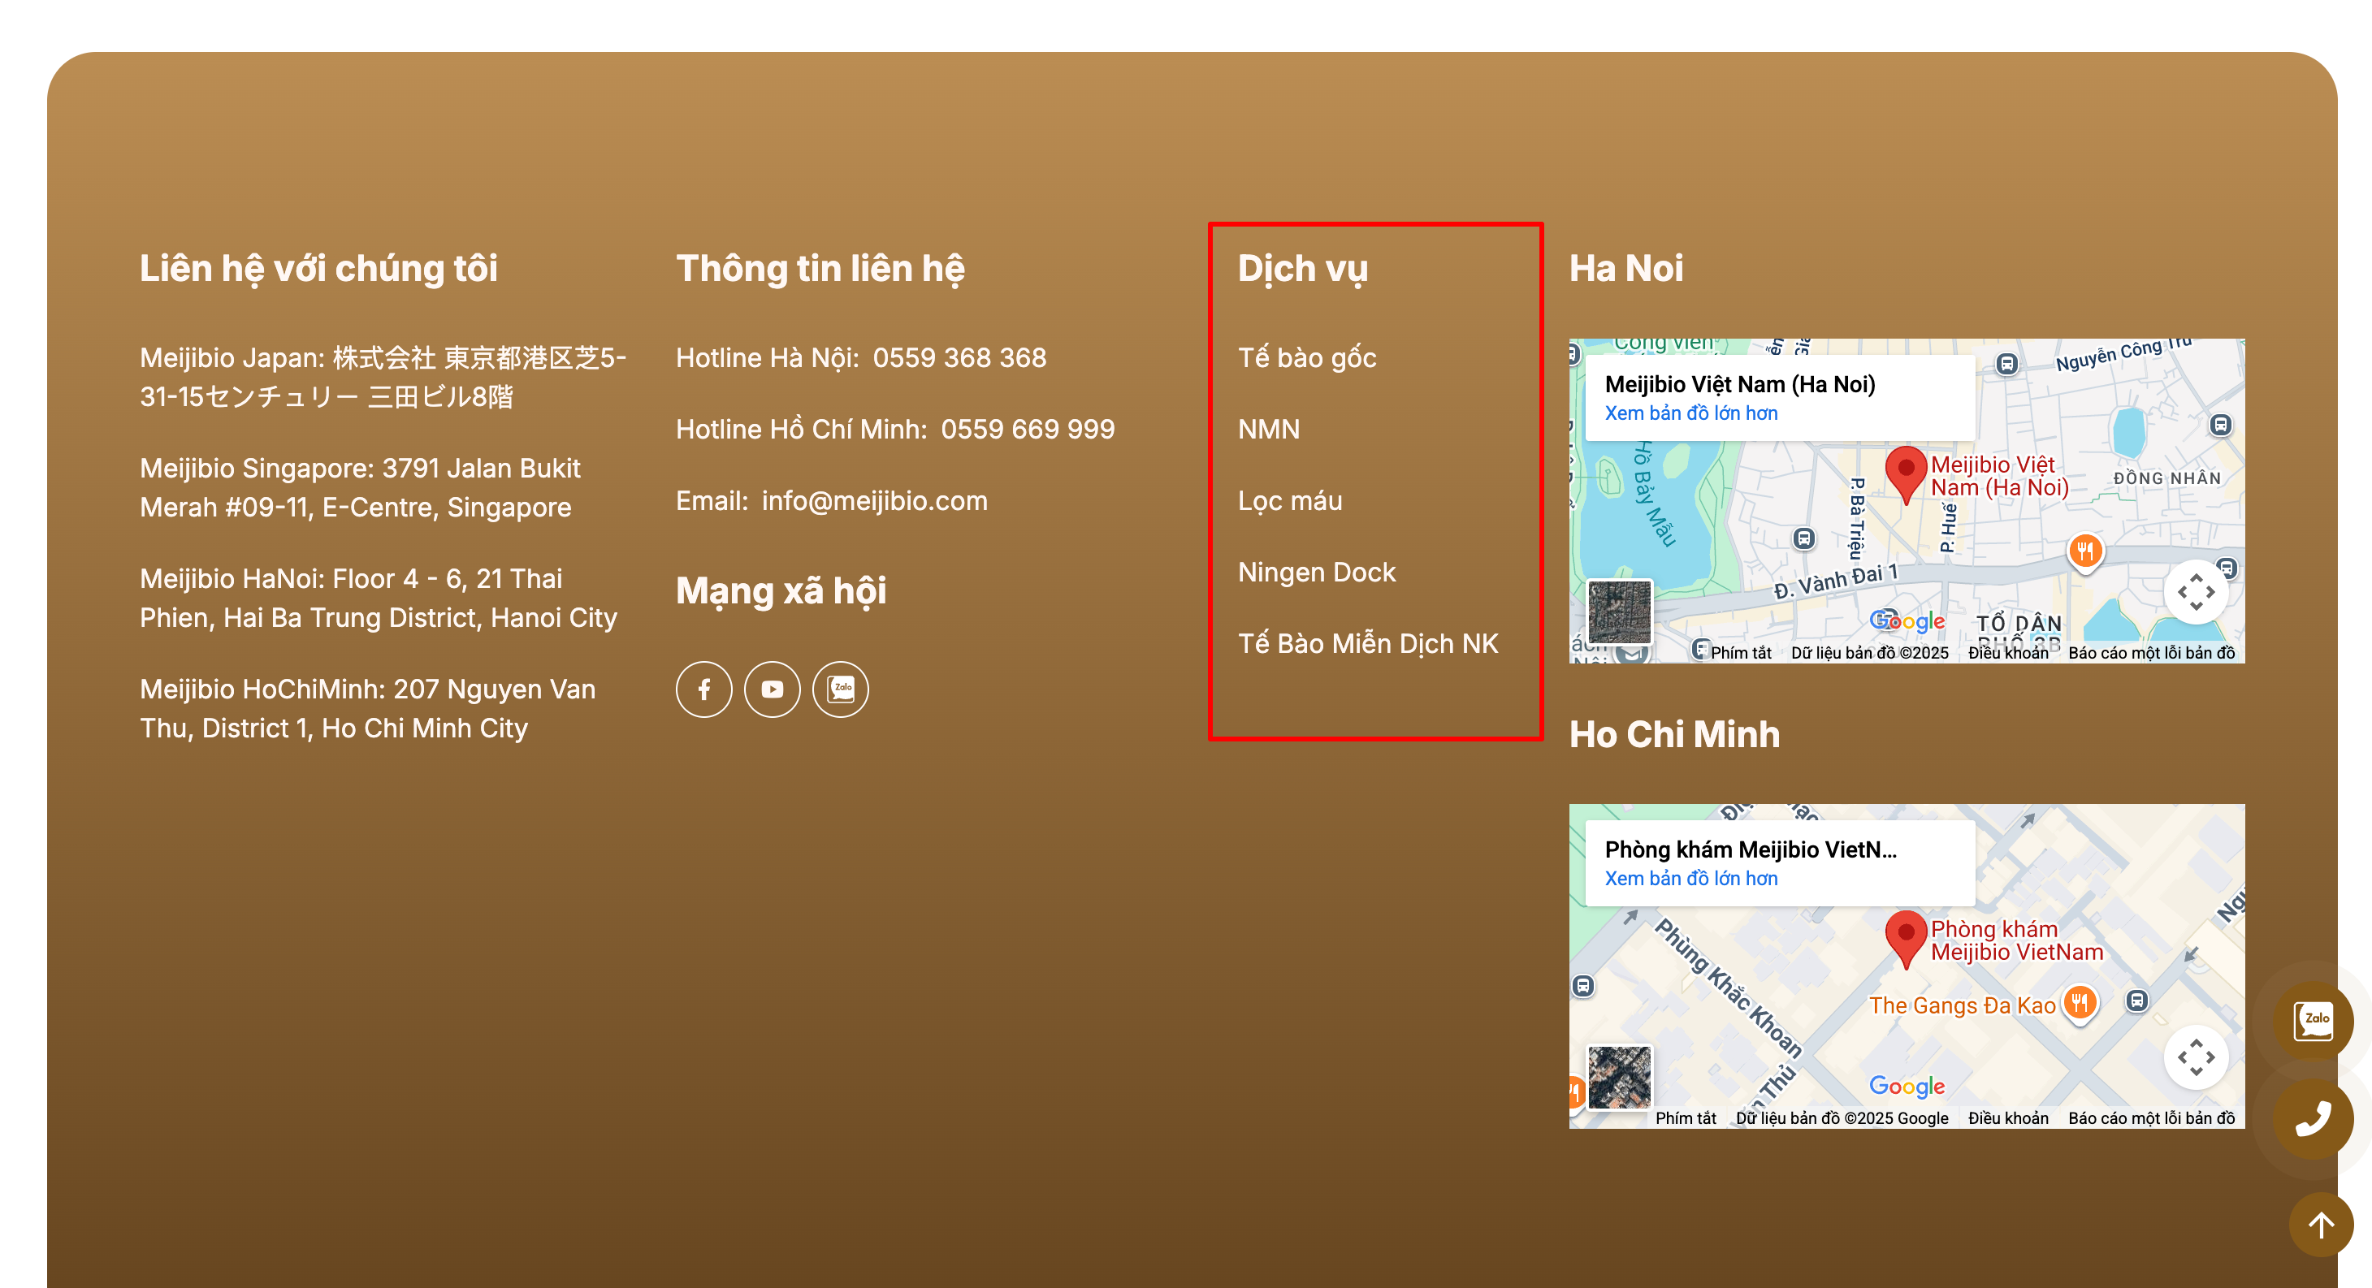Switch Ha Noi map to satellite thumbnail
This screenshot has height=1288, width=2372.
click(x=1620, y=612)
